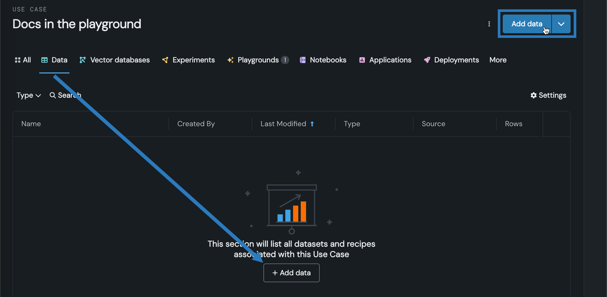Screen dimensions: 607x297
Task: Click the Playgrounds count badge
Action: 285,60
